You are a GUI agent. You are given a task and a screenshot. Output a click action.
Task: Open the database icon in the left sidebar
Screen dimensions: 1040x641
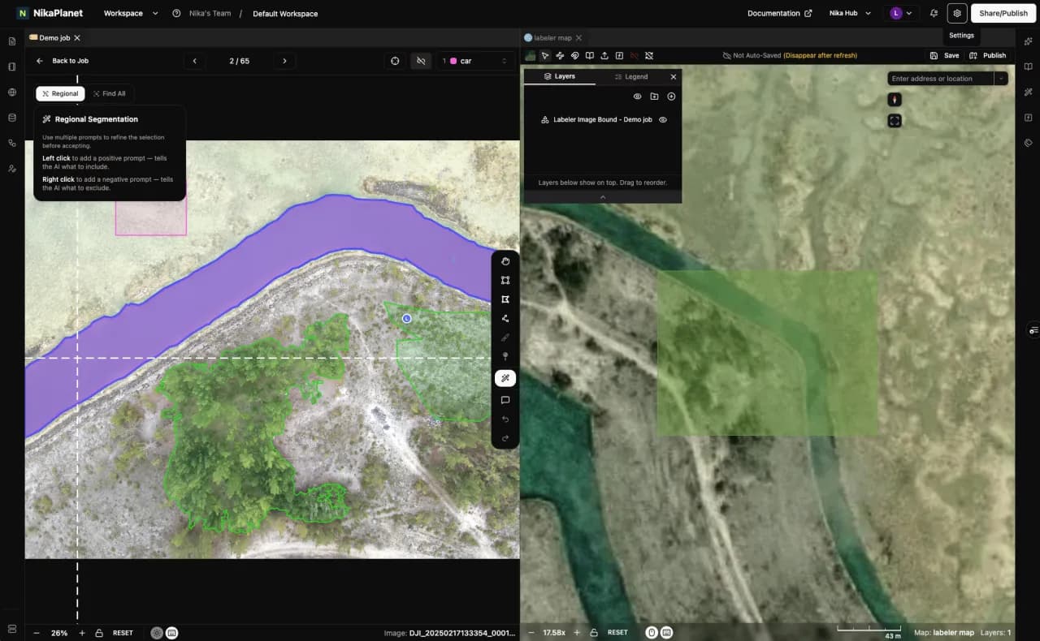[x=12, y=118]
